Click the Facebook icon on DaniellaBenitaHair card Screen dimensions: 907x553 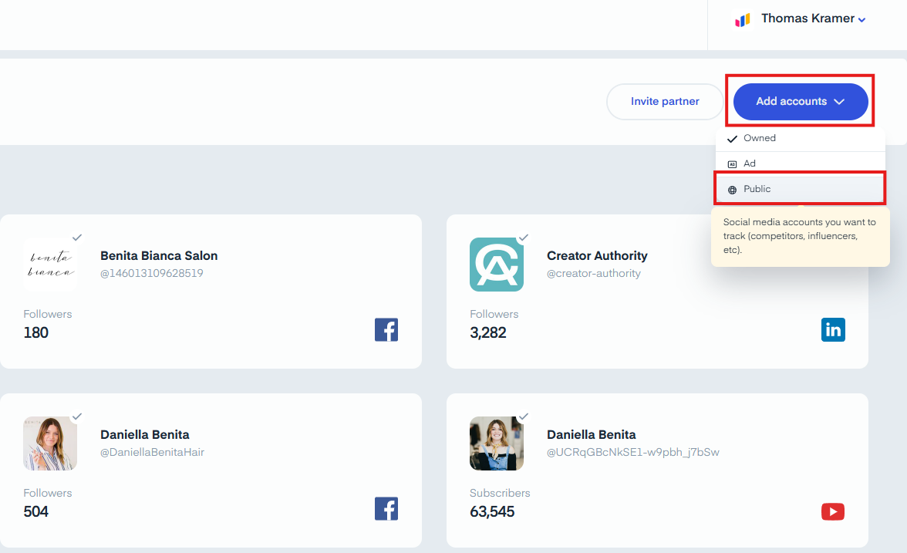click(x=386, y=508)
